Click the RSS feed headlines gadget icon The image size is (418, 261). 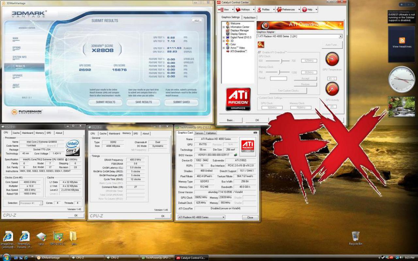click(402, 40)
